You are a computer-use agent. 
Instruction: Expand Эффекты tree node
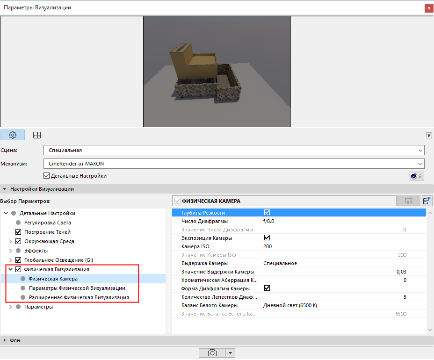point(10,251)
